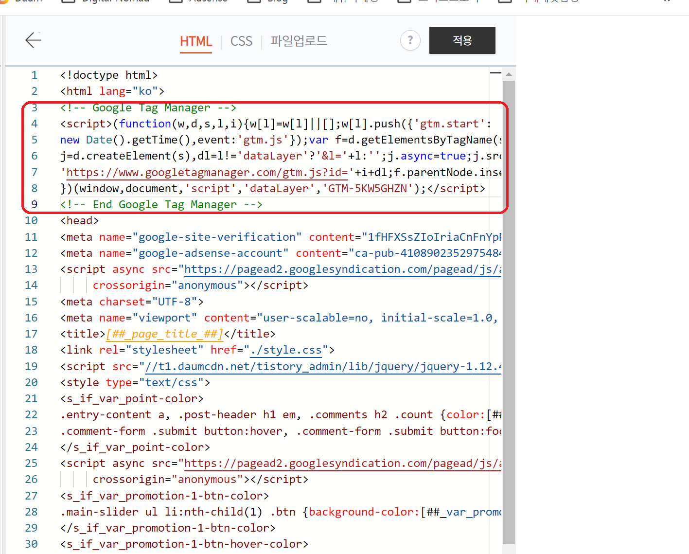The image size is (689, 554).
Task: Click the pagead2 script URL on line 25
Action: 343,464
